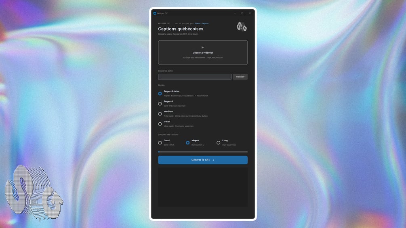
Task: Select the large-v3-turbo model radio button
Action: (160, 94)
